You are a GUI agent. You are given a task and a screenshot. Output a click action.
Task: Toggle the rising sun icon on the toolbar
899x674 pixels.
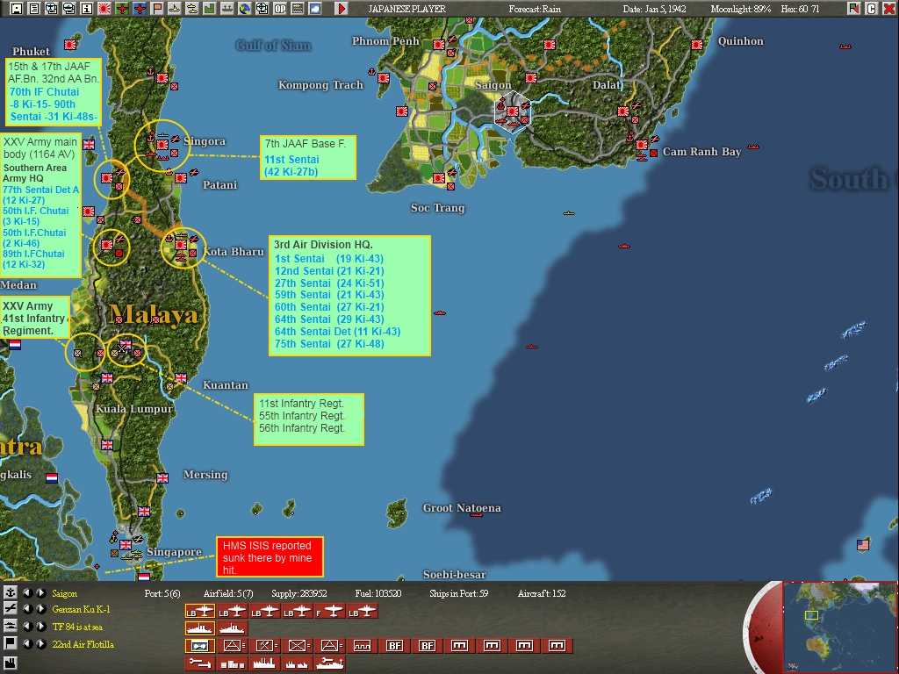tap(104, 8)
